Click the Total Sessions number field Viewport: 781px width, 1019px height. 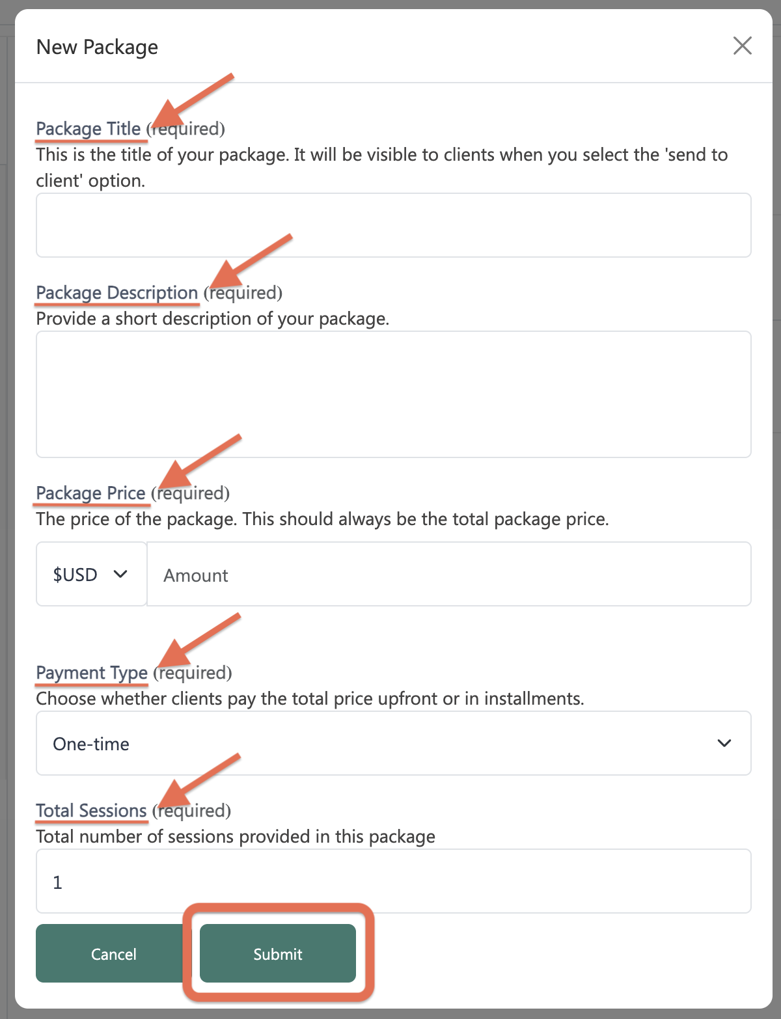pos(394,881)
